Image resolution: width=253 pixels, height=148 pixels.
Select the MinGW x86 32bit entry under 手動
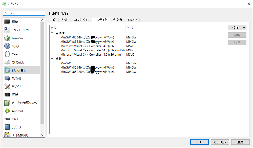87,72
